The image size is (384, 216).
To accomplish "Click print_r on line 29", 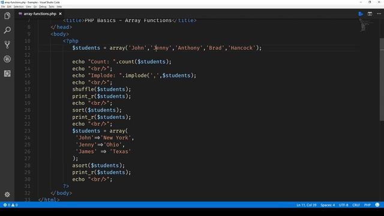I will point(83,172).
